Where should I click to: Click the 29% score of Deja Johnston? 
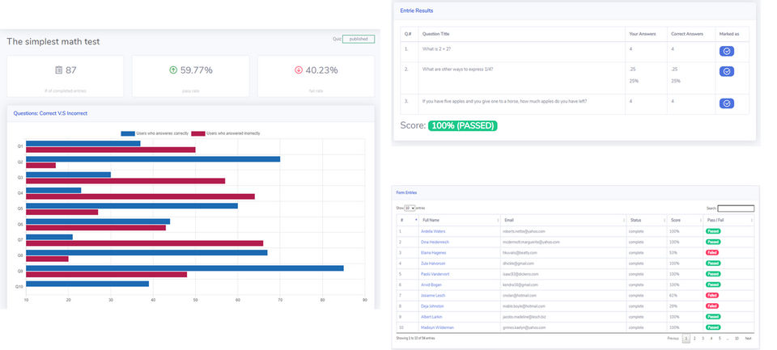(x=674, y=306)
